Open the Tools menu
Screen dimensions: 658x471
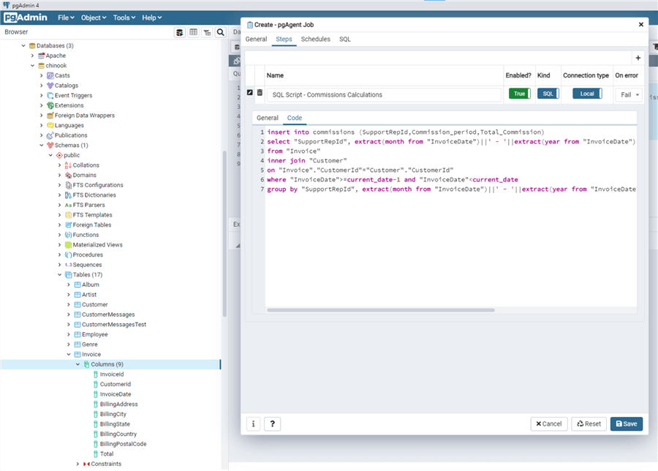click(124, 18)
